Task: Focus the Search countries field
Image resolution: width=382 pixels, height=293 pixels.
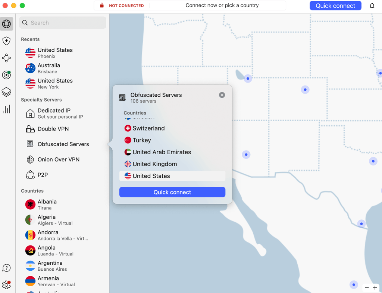Action: pos(63,23)
